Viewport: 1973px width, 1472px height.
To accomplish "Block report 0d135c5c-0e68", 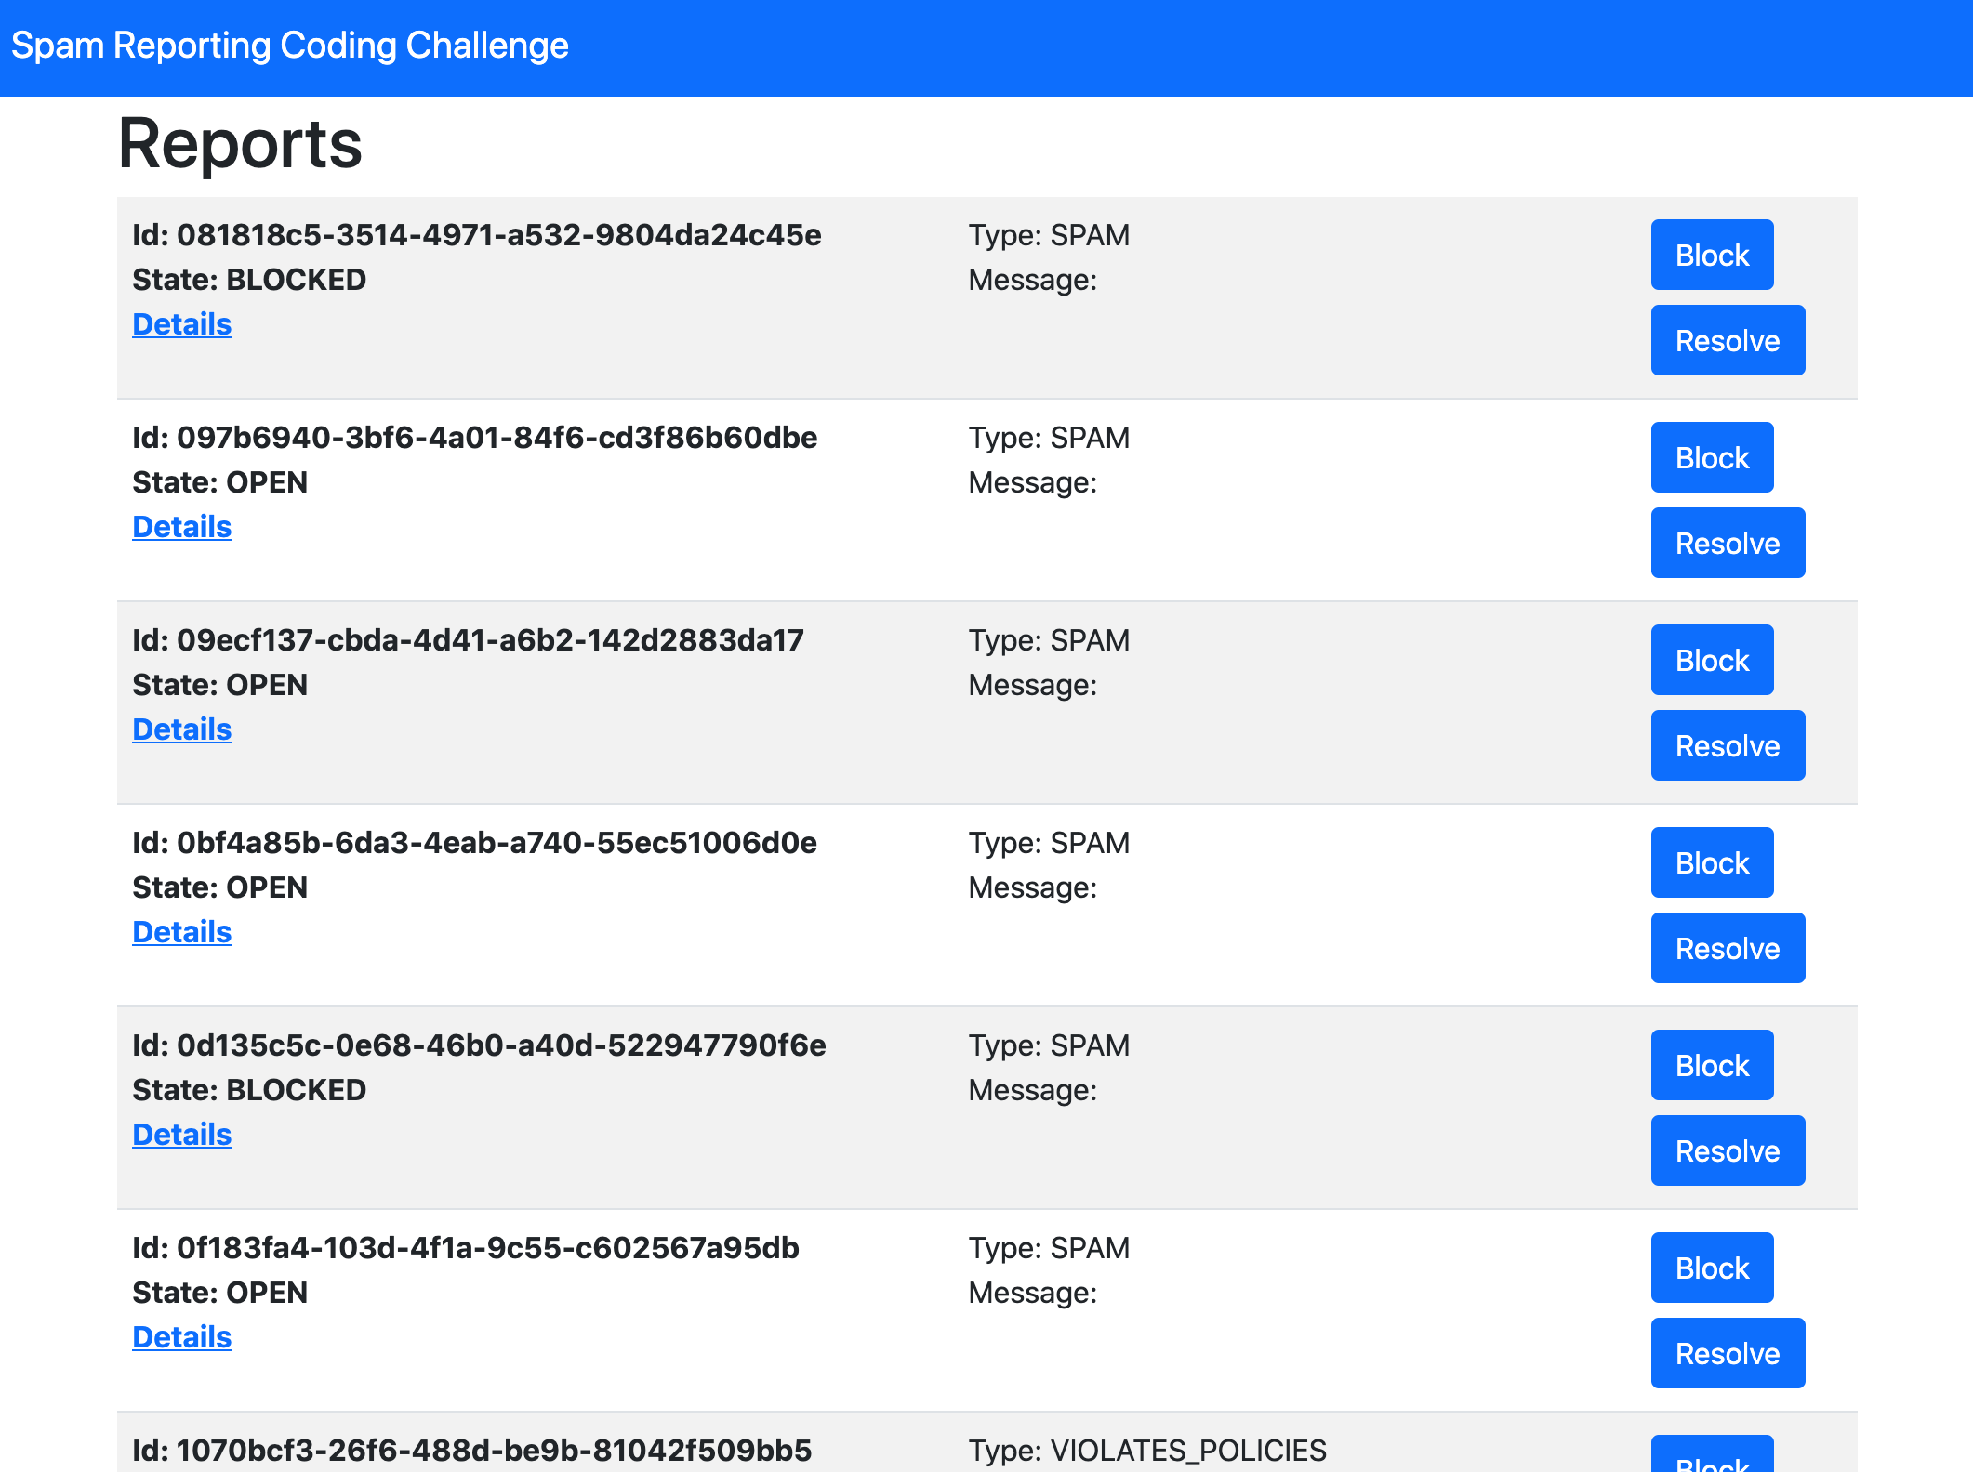I will click(x=1711, y=1065).
